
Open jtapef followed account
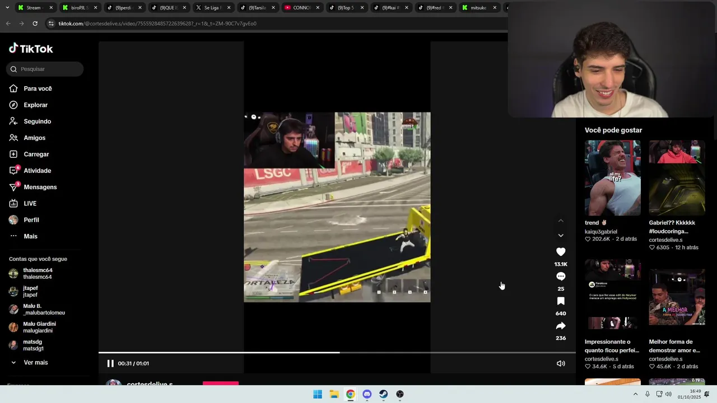coord(30,292)
